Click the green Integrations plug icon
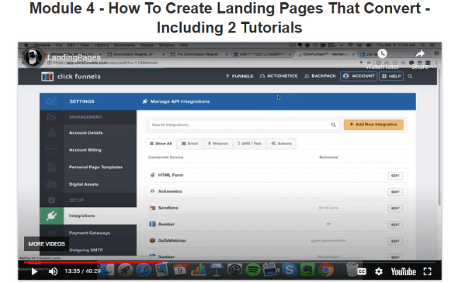Viewport: 460px width, 283px height. (52, 216)
